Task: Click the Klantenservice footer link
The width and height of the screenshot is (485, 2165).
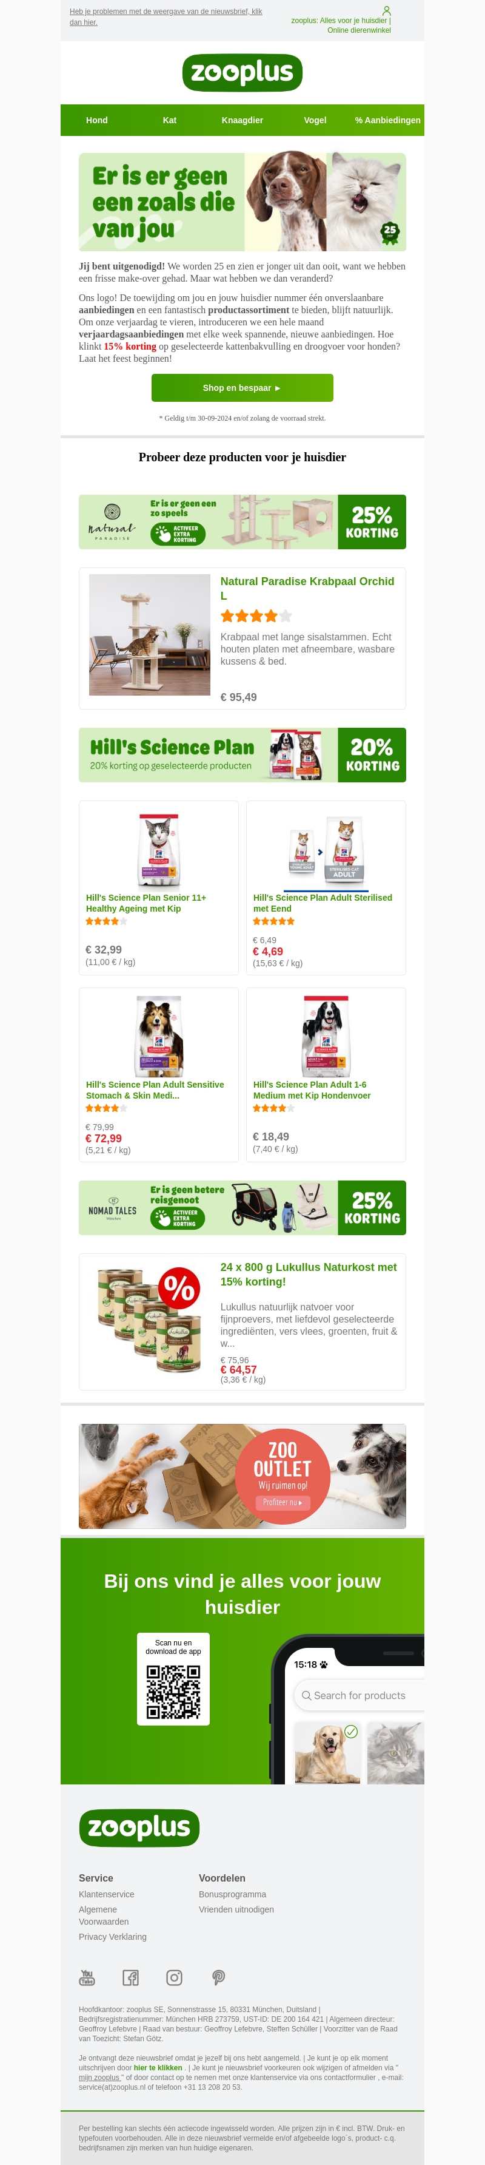Action: click(x=107, y=1894)
